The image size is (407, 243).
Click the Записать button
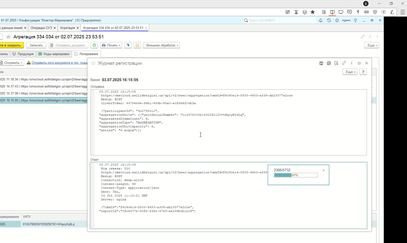coord(36,45)
